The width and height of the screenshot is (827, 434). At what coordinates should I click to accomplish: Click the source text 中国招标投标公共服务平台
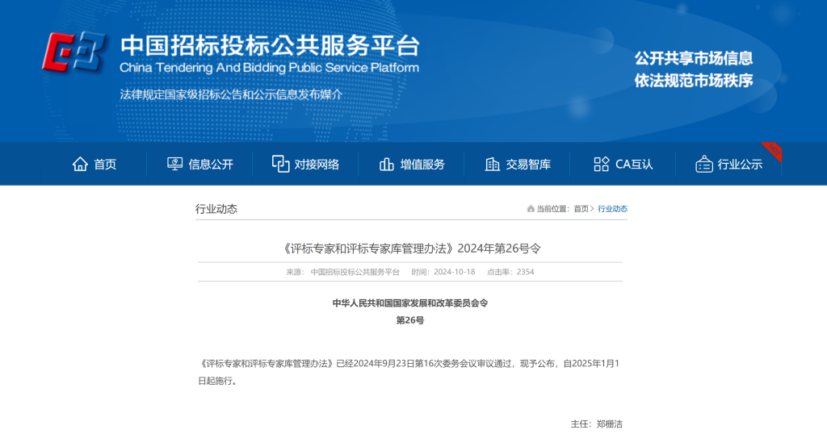click(355, 272)
